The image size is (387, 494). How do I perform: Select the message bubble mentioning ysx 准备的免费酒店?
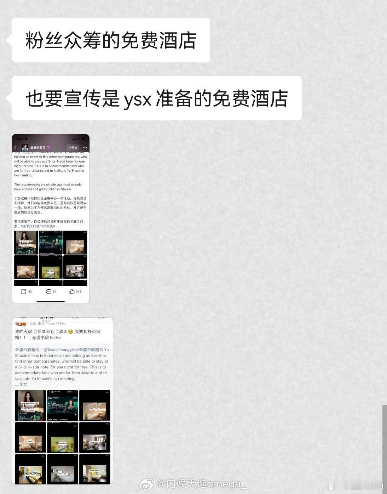(157, 98)
